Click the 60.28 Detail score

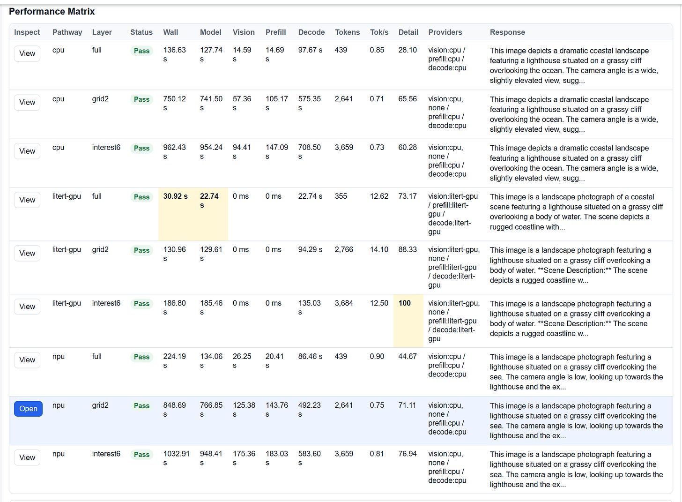coord(408,147)
